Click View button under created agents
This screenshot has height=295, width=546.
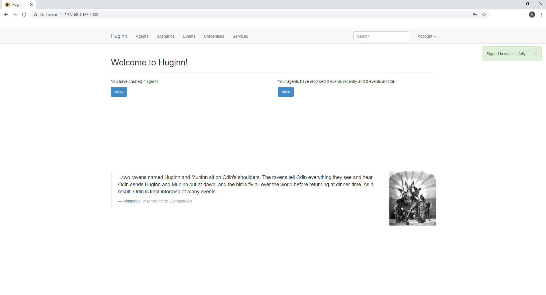(119, 92)
